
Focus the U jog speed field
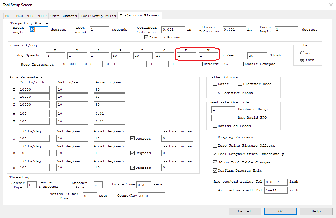(x=186, y=56)
